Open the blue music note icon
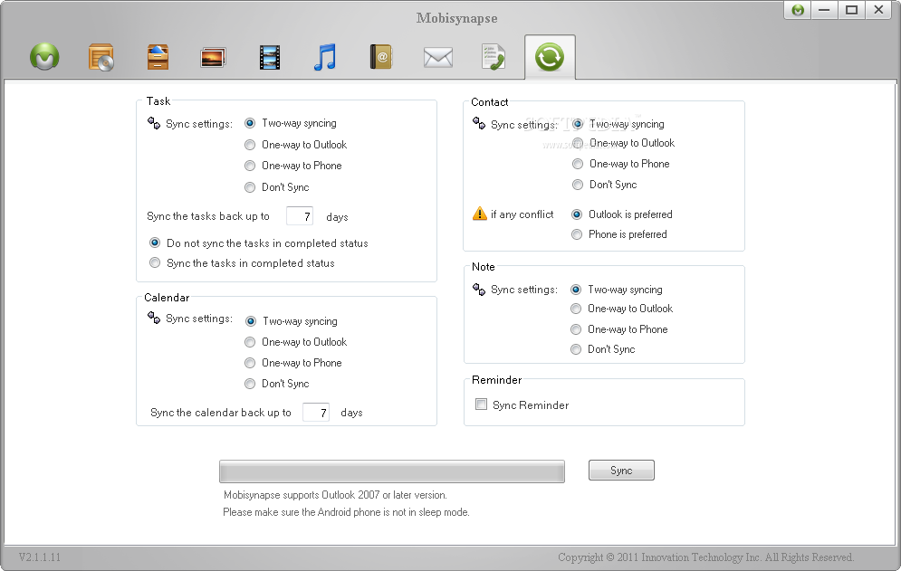The height and width of the screenshot is (571, 901). pos(325,57)
